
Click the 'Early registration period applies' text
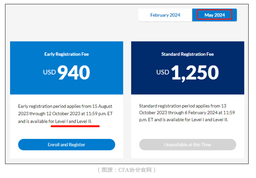(x=50, y=106)
